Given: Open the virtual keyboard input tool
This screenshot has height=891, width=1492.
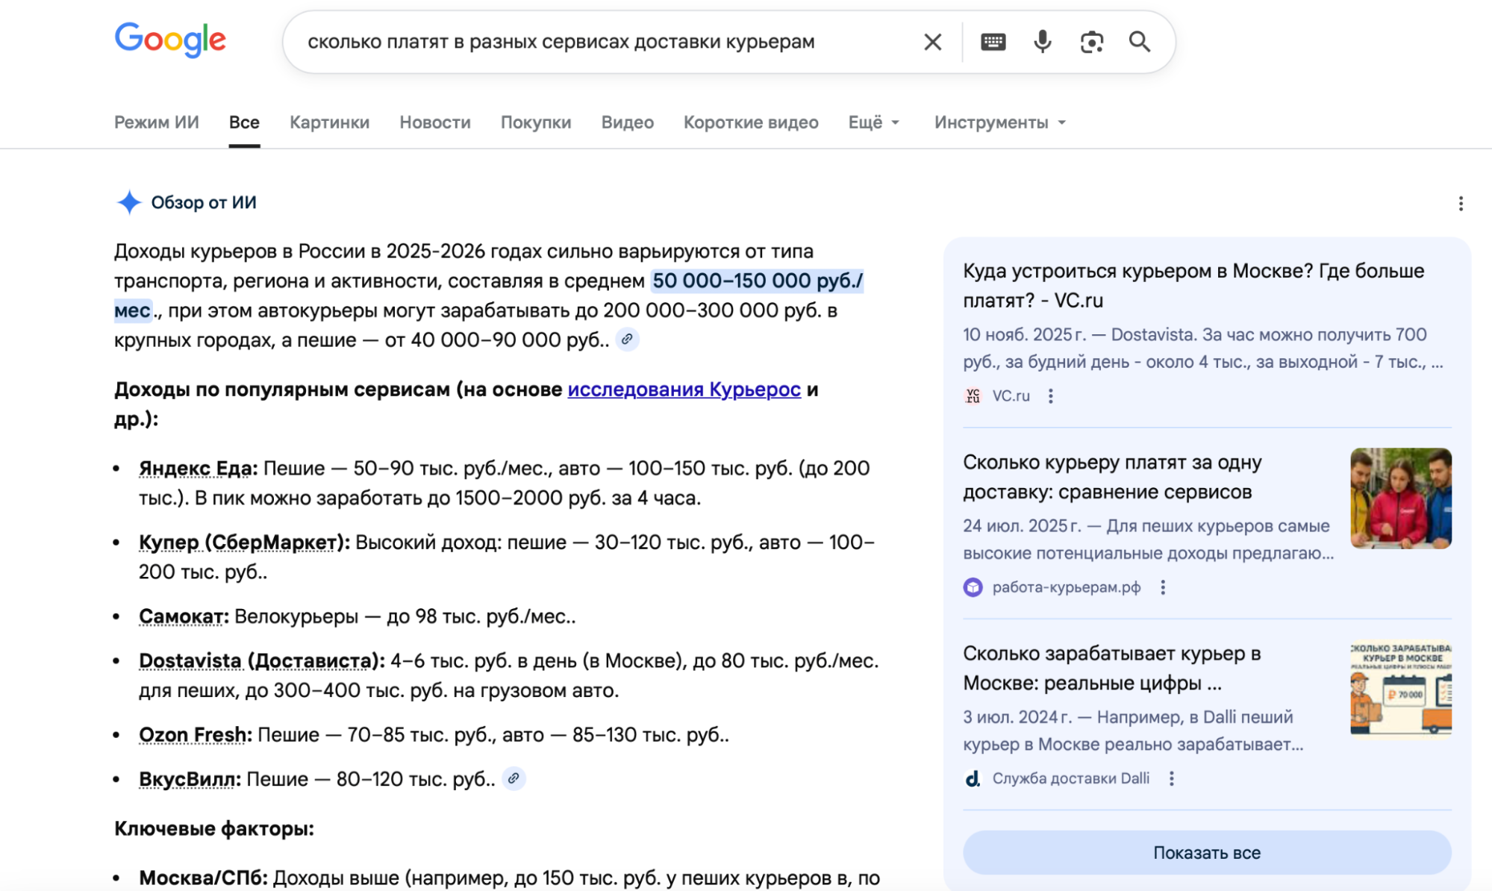Looking at the screenshot, I should pyautogui.click(x=993, y=42).
